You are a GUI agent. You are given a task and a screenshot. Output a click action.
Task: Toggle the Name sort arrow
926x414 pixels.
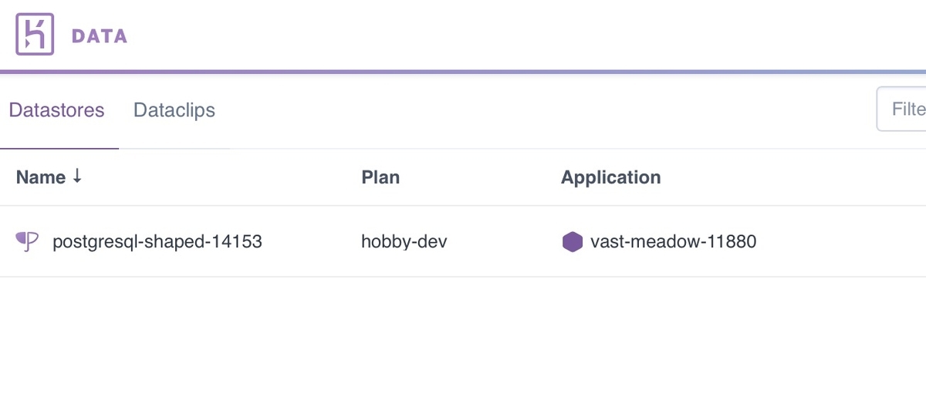76,177
